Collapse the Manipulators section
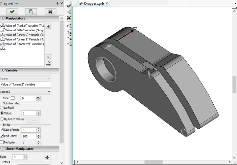The width and height of the screenshot is (237, 165). (x=3, y=19)
